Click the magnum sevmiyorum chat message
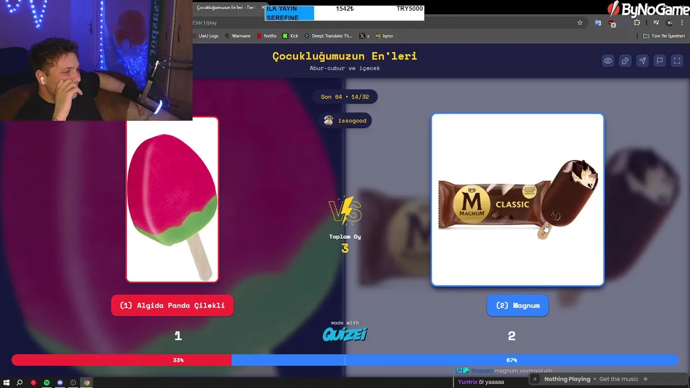 [523, 371]
